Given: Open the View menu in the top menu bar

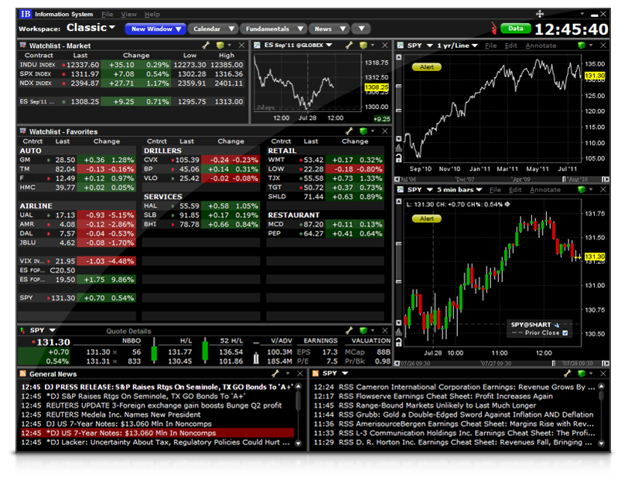Looking at the screenshot, I should pyautogui.click(x=128, y=13).
